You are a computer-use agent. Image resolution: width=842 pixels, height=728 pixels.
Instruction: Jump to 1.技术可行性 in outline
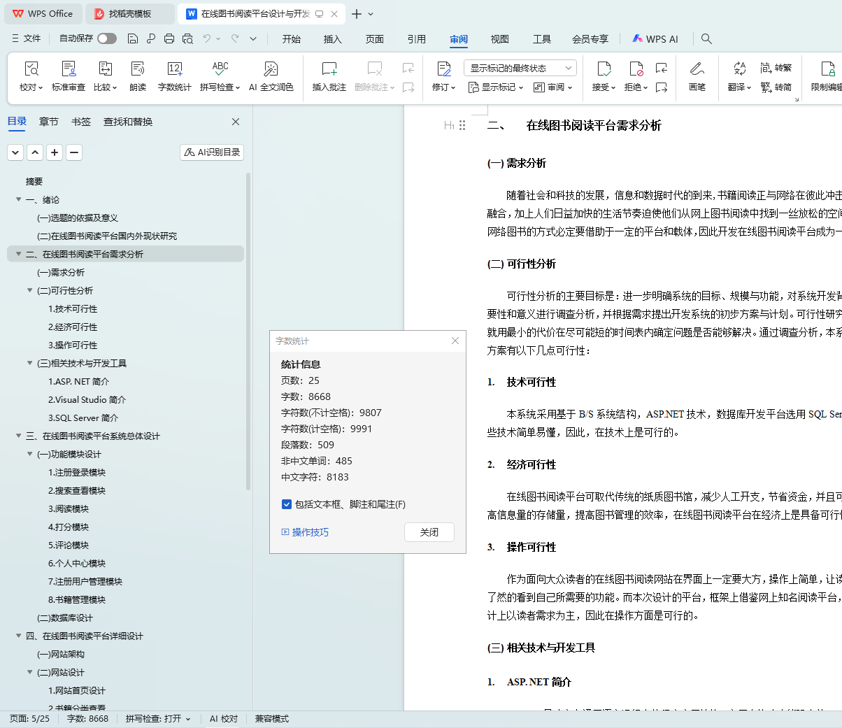[73, 309]
